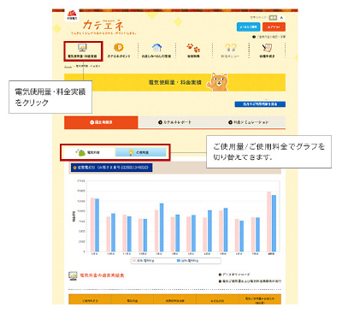Click the monitor icon beside 電気料金の過去実績表
Viewport: 342px width, 313px height.
coord(73,276)
